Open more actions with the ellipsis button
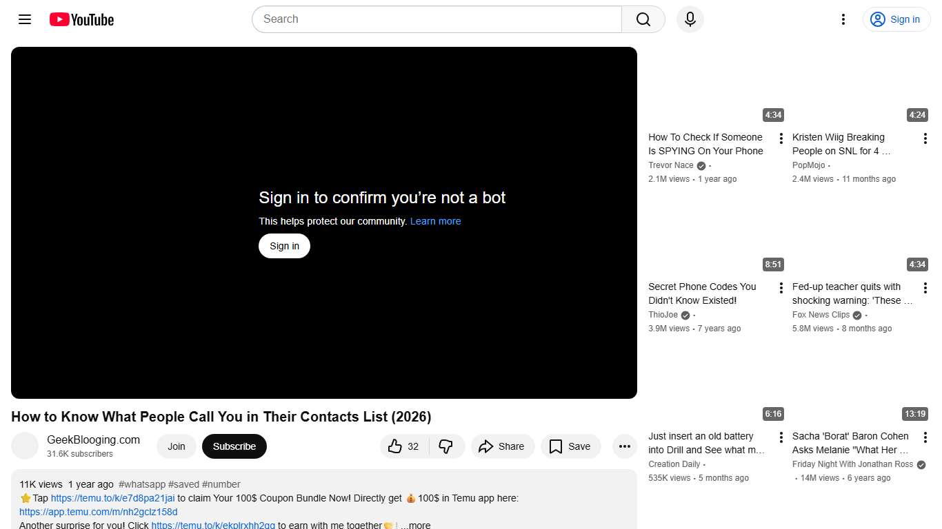Screen dimensions: 942x529 [x=624, y=446]
